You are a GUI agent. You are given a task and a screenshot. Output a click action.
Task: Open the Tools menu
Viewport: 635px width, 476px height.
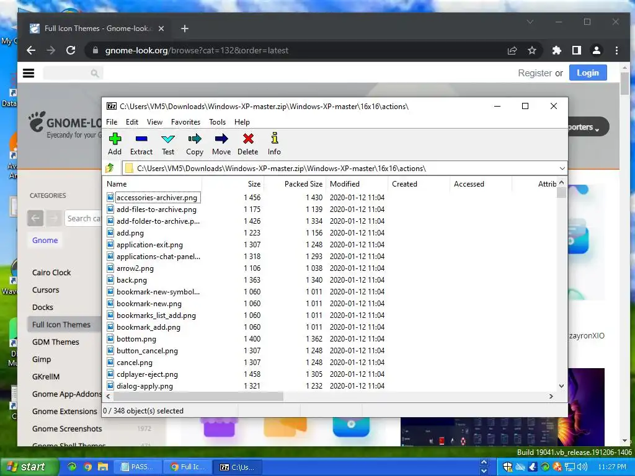click(x=218, y=122)
